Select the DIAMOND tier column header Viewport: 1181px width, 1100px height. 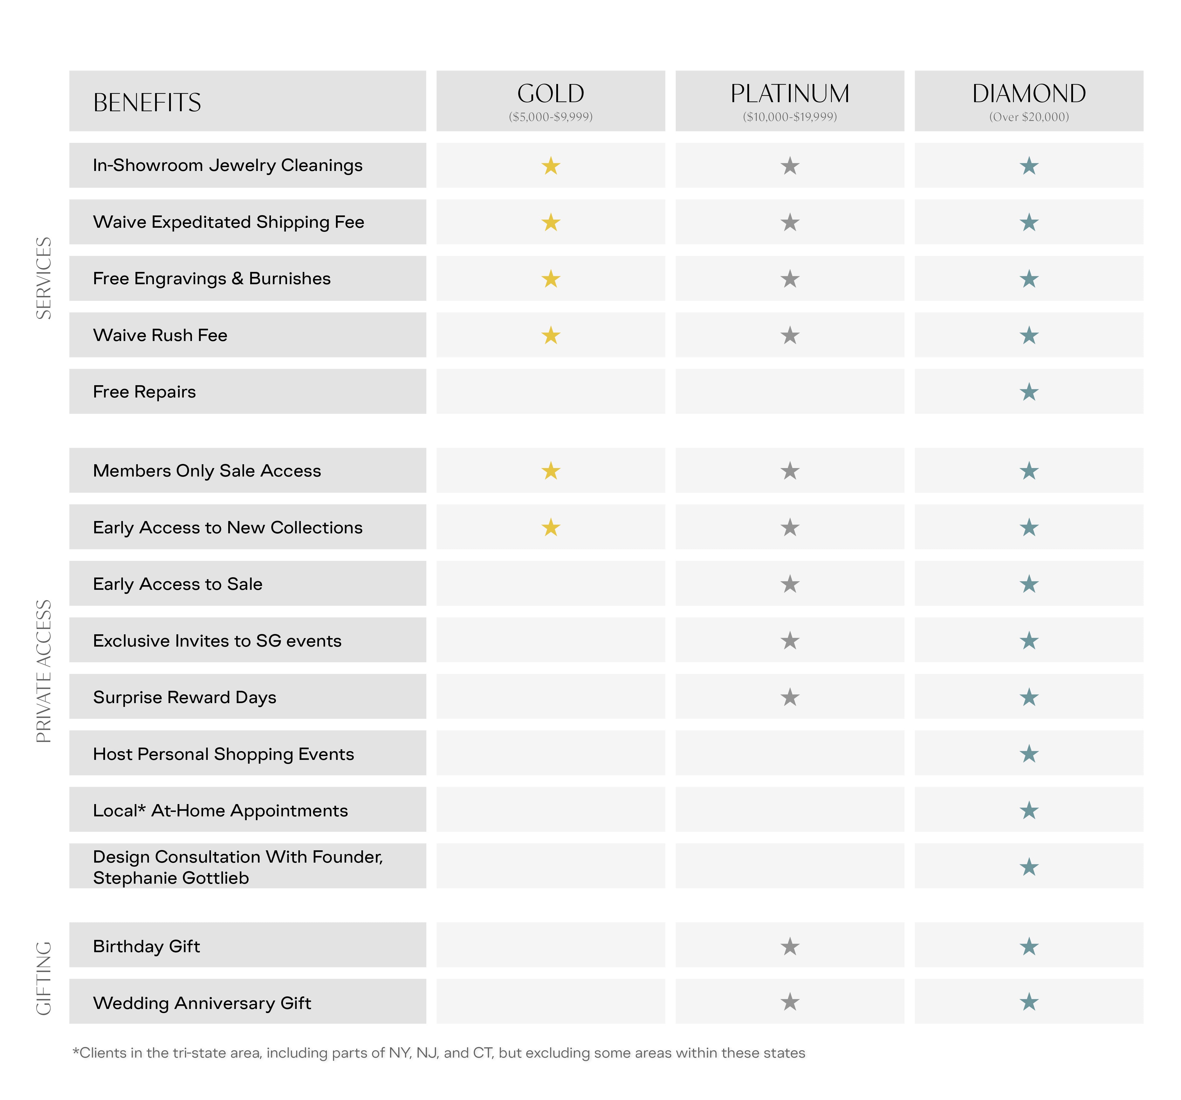coord(1028,101)
